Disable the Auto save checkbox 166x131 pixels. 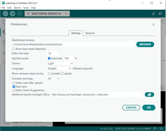pos(14,87)
